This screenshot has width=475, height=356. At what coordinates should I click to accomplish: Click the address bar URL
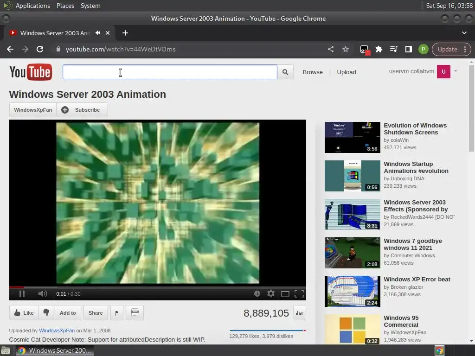pos(121,49)
